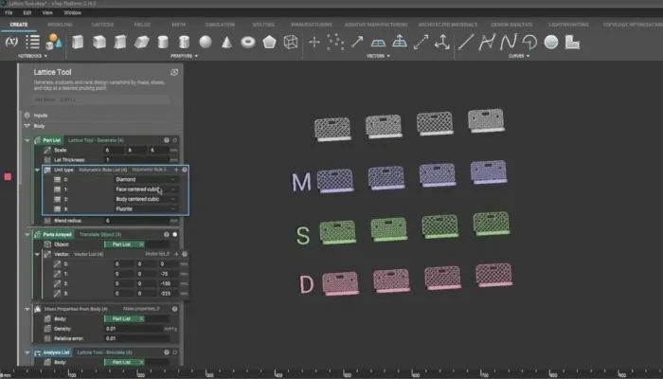Image resolution: width=663 pixels, height=379 pixels.
Task: Choose the cylinder primitive tool
Action: click(163, 42)
